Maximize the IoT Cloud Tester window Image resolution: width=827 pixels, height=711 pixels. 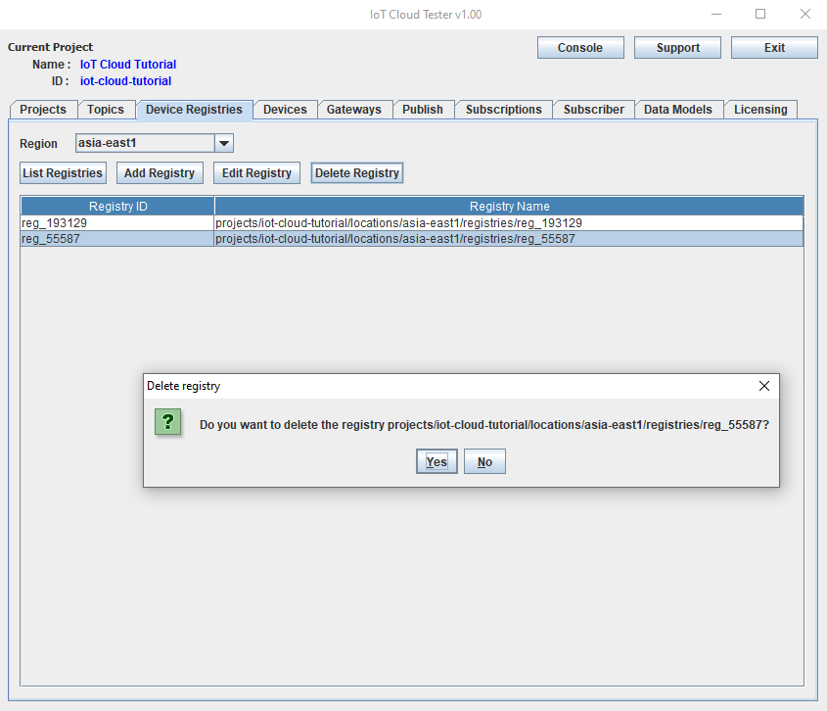760,15
